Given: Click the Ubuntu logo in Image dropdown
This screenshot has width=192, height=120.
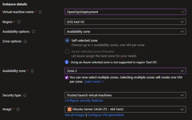Looking at the screenshot, I should (x=69, y=109).
